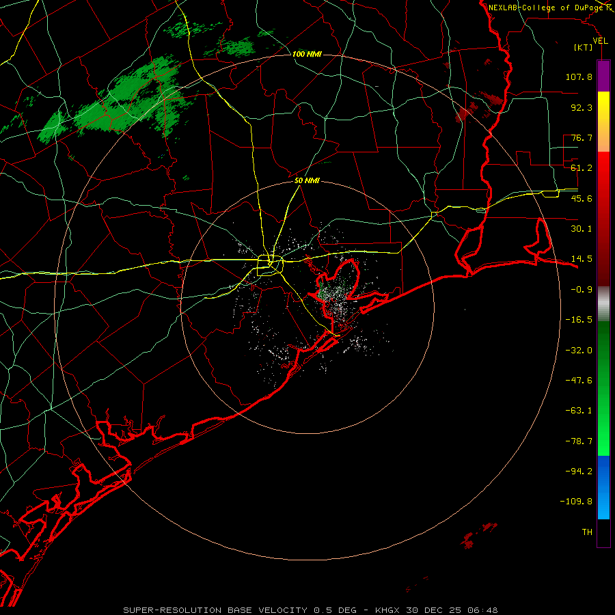Click the 14.5 legend value
This screenshot has height=615, width=615.
click(582, 259)
